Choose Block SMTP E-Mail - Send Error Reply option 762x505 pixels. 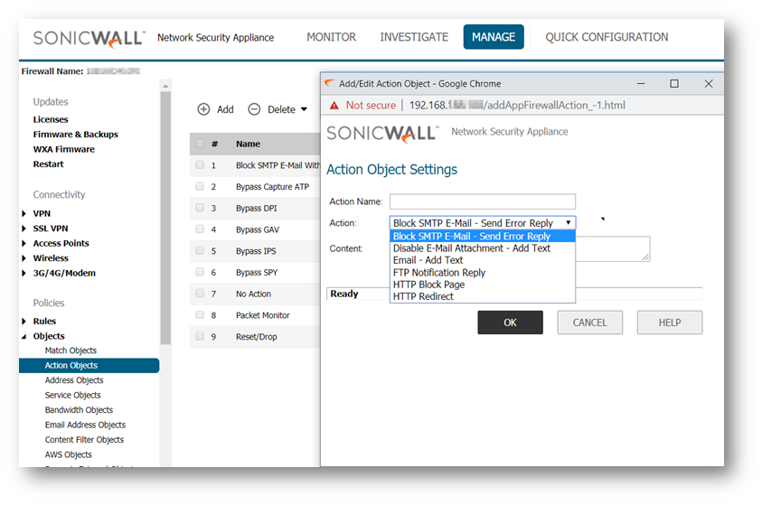pos(483,237)
